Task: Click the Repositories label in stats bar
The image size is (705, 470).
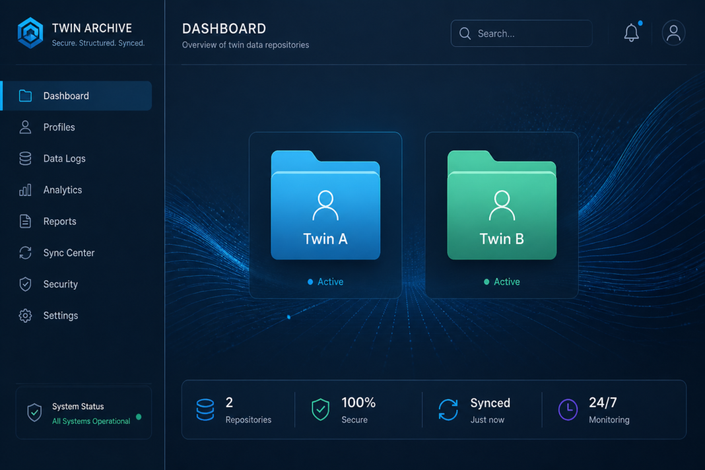Action: [x=248, y=420]
